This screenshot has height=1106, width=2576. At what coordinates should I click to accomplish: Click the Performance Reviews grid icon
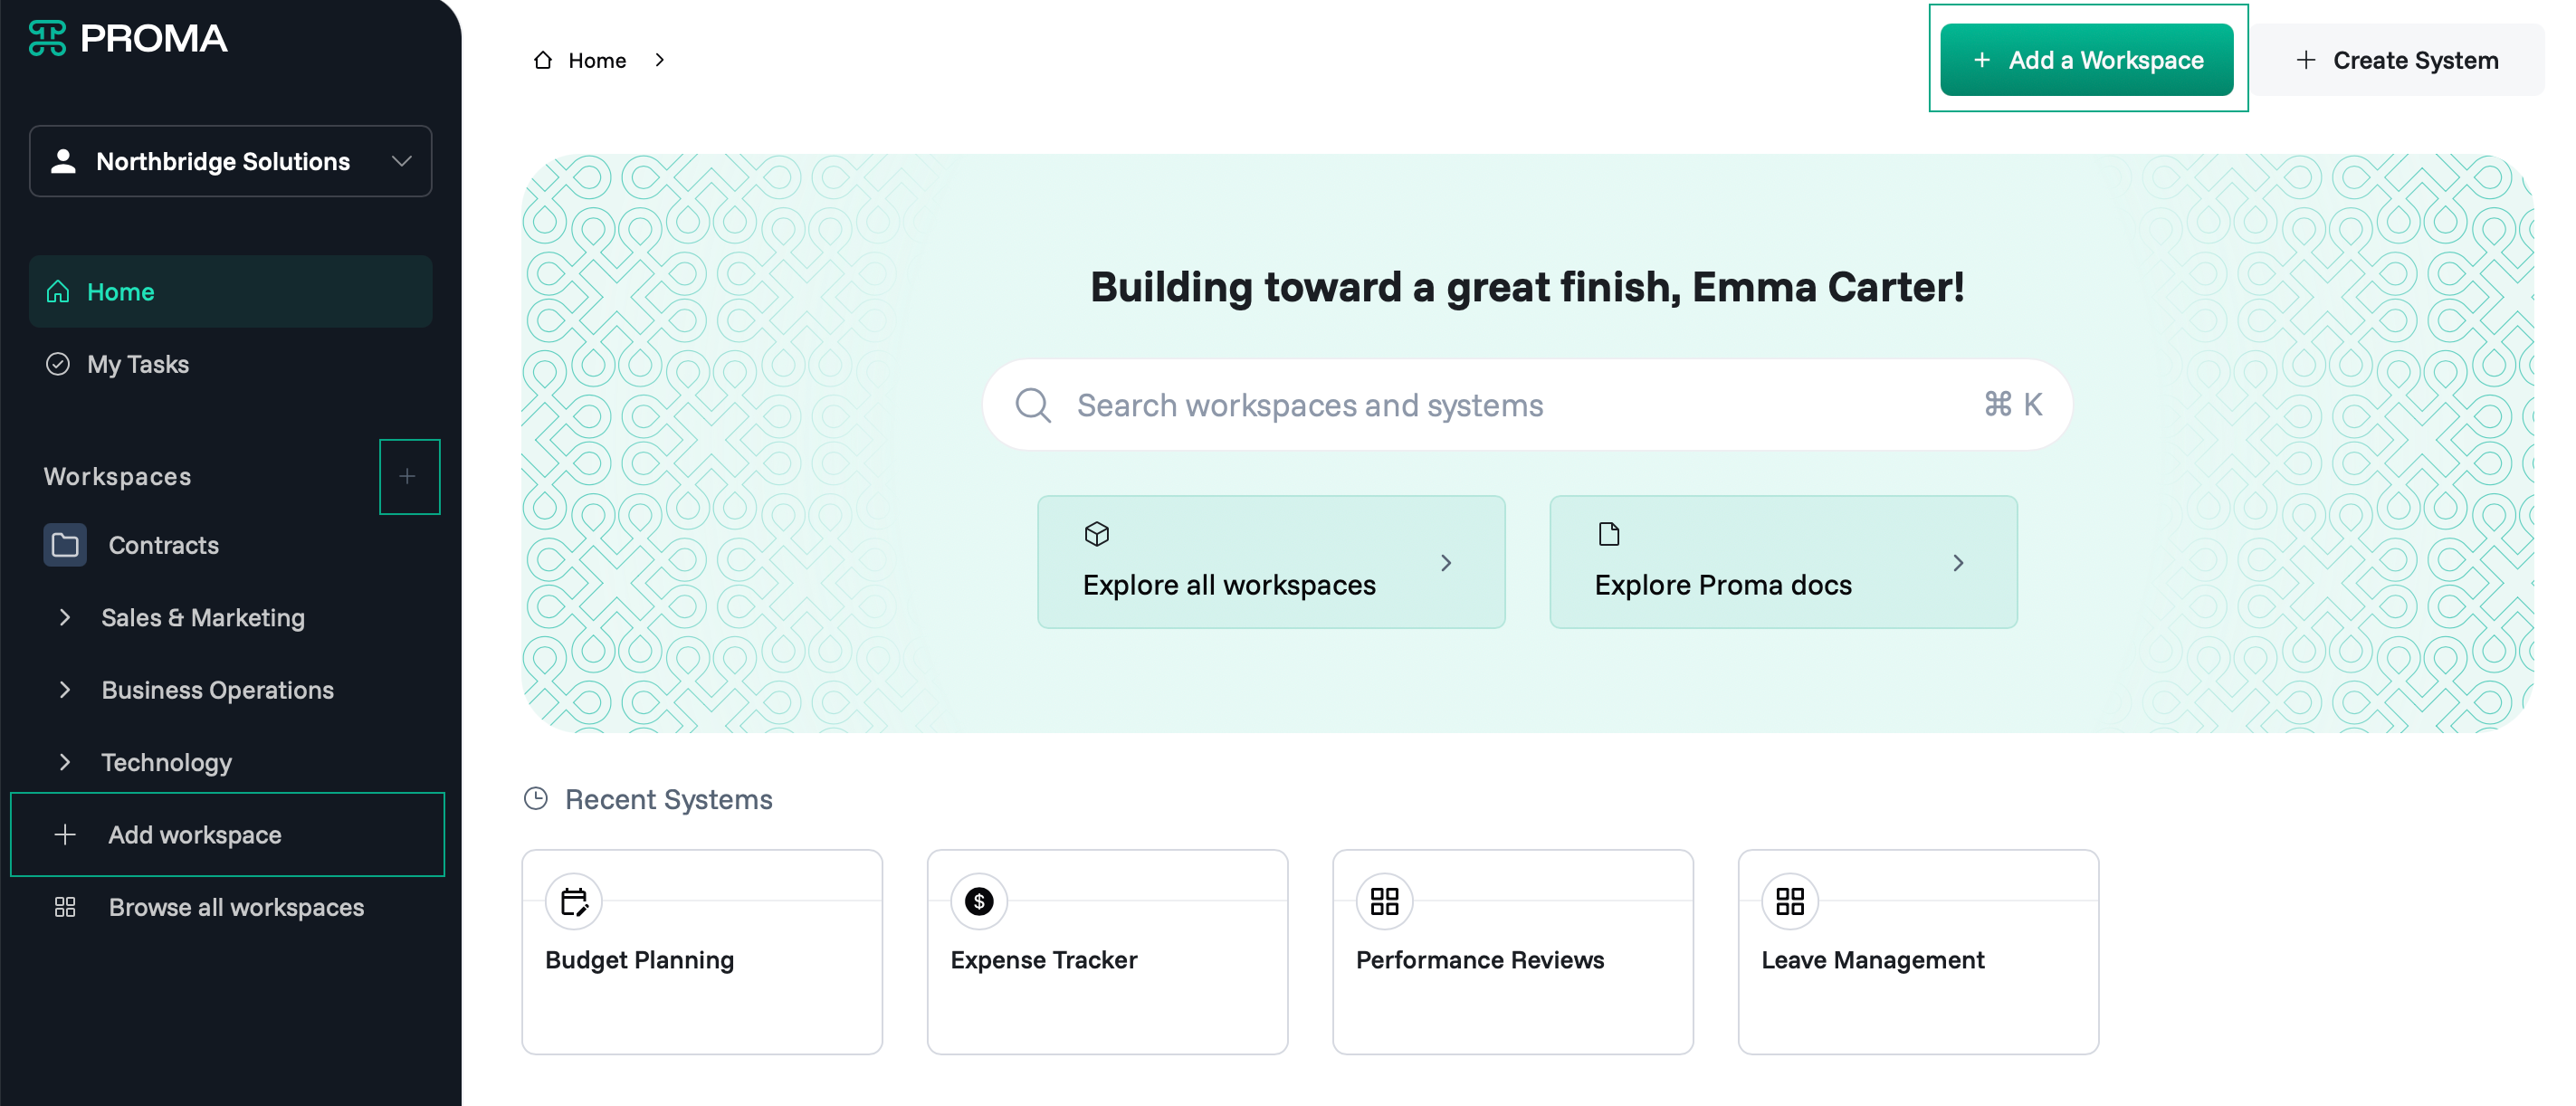1384,901
